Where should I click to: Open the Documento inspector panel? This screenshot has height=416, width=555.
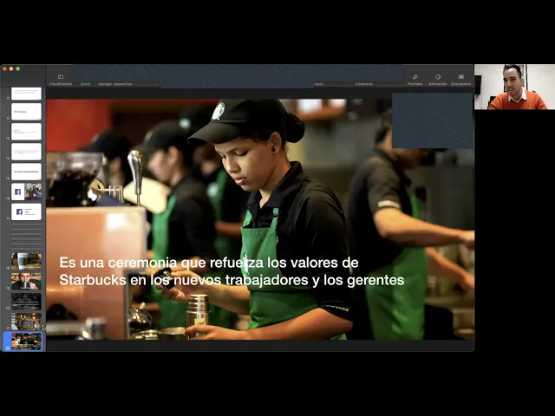460,80
